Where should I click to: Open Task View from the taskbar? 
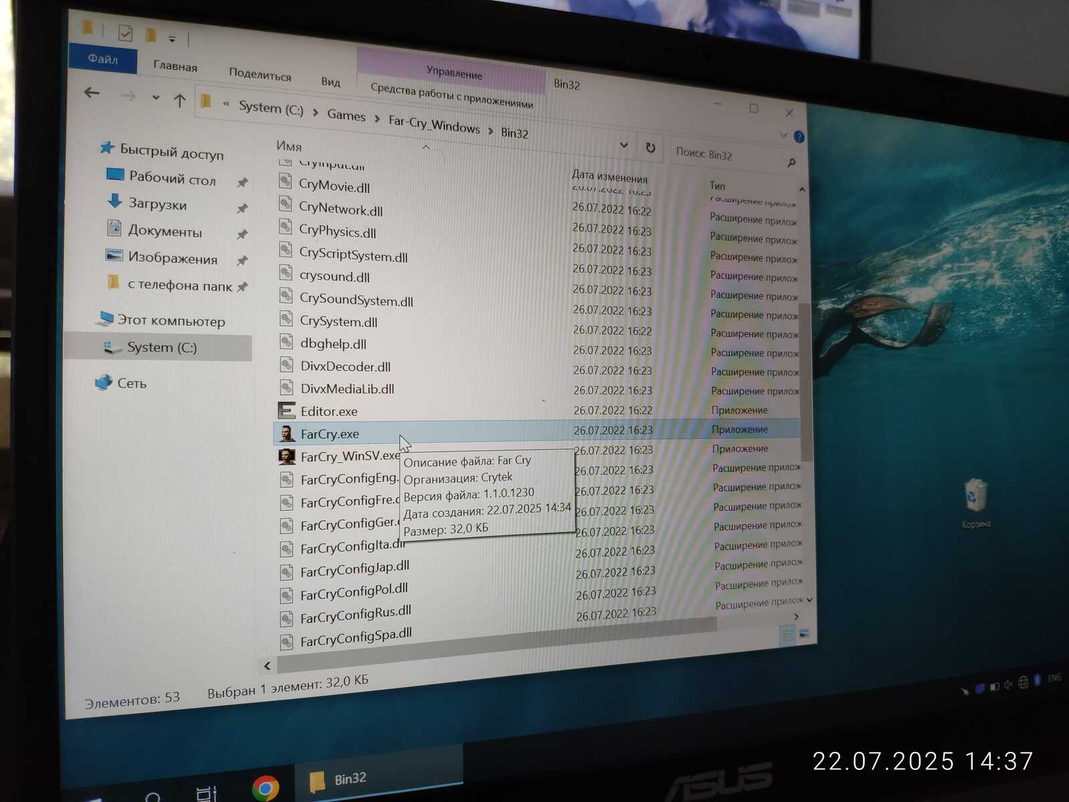click(206, 793)
